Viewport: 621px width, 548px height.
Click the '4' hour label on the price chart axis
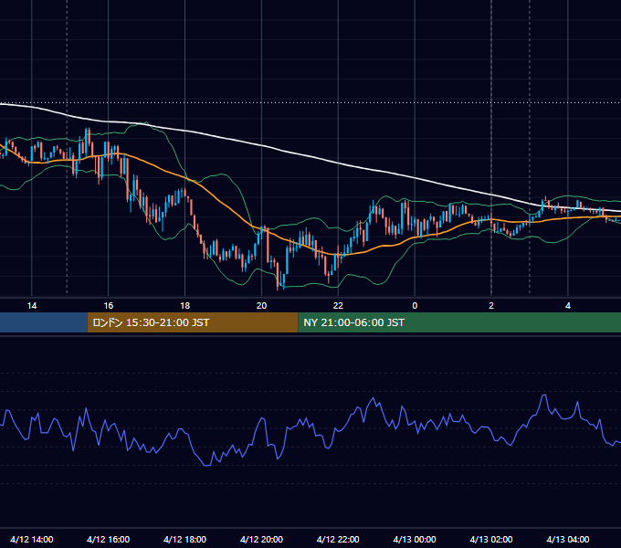[568, 306]
